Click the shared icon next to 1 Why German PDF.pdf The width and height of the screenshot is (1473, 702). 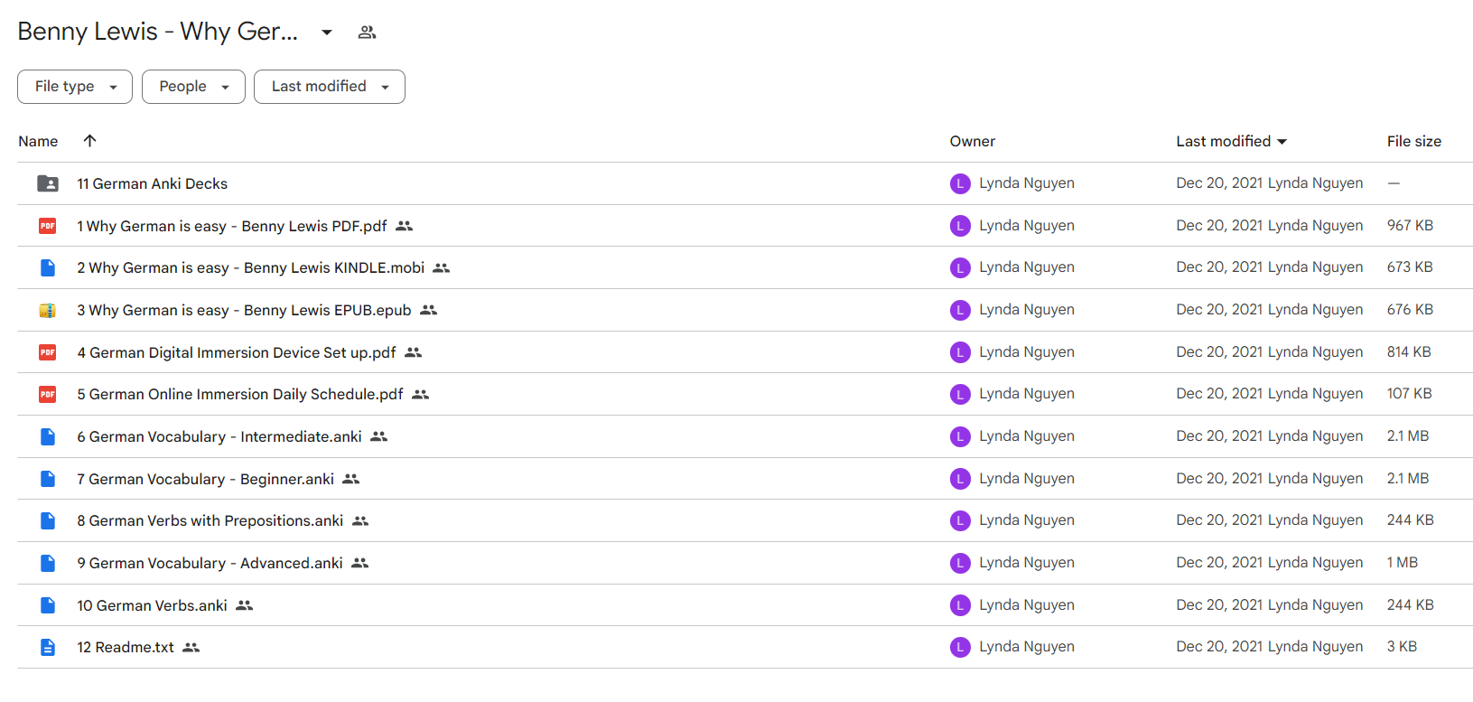click(x=405, y=226)
